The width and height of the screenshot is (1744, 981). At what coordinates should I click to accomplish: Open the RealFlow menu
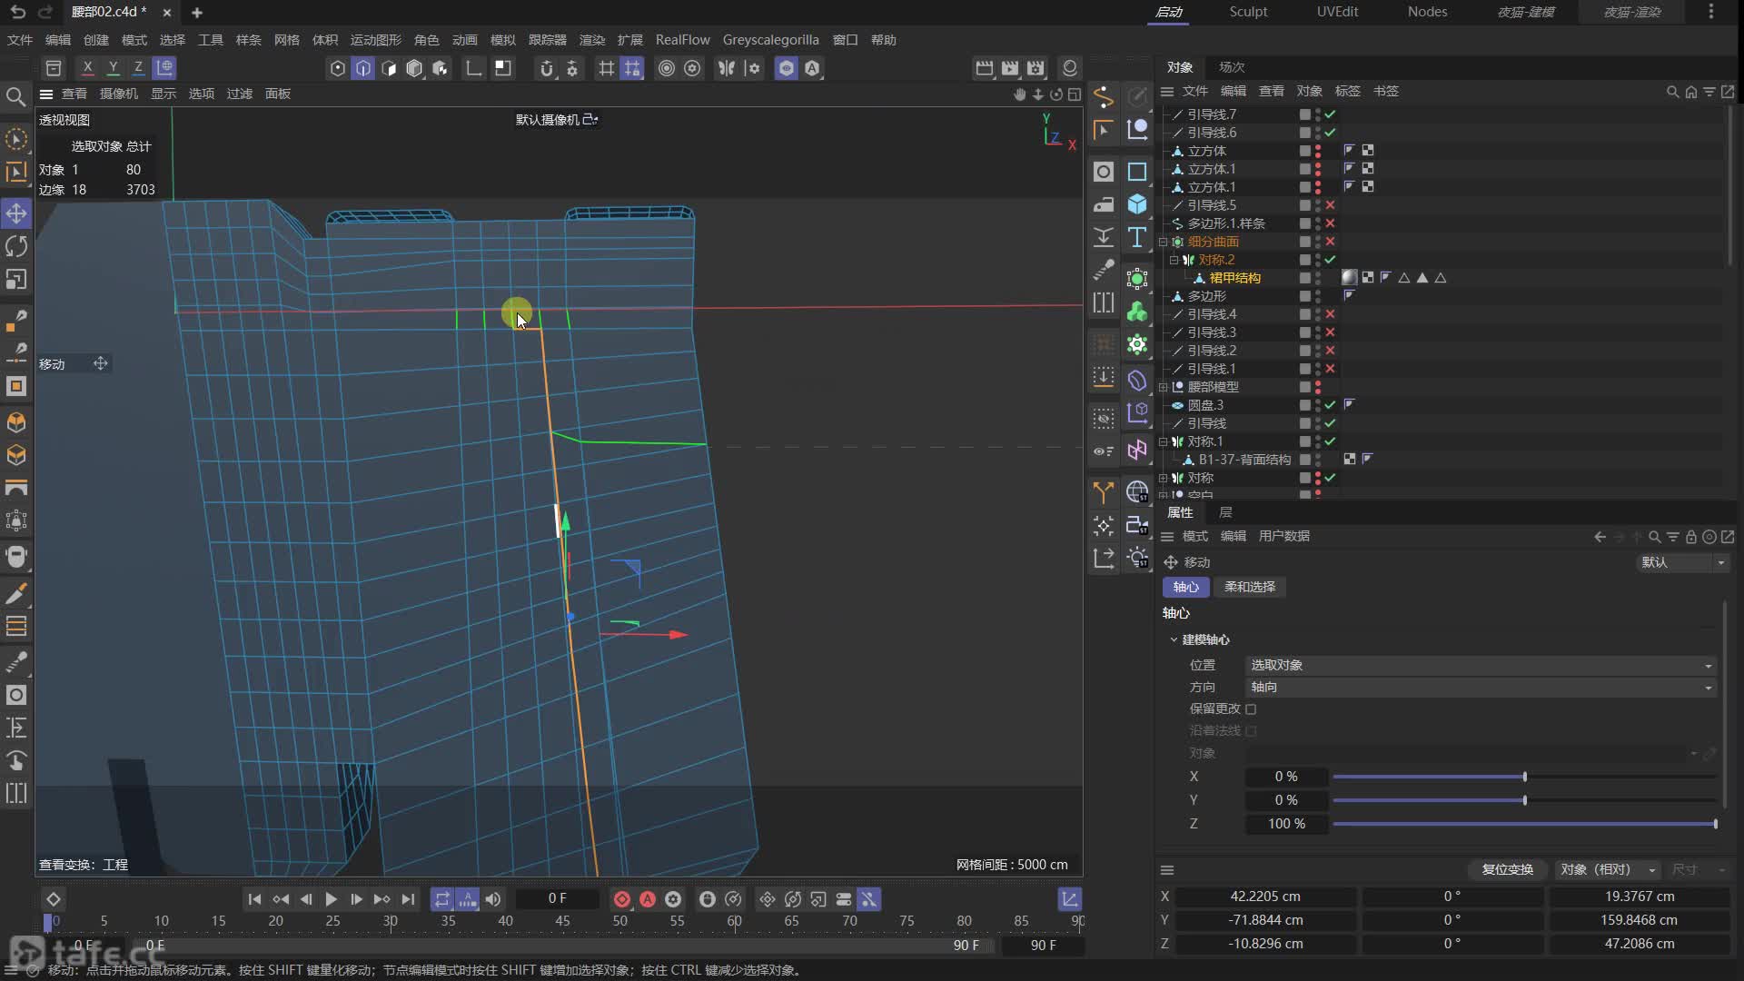(682, 40)
